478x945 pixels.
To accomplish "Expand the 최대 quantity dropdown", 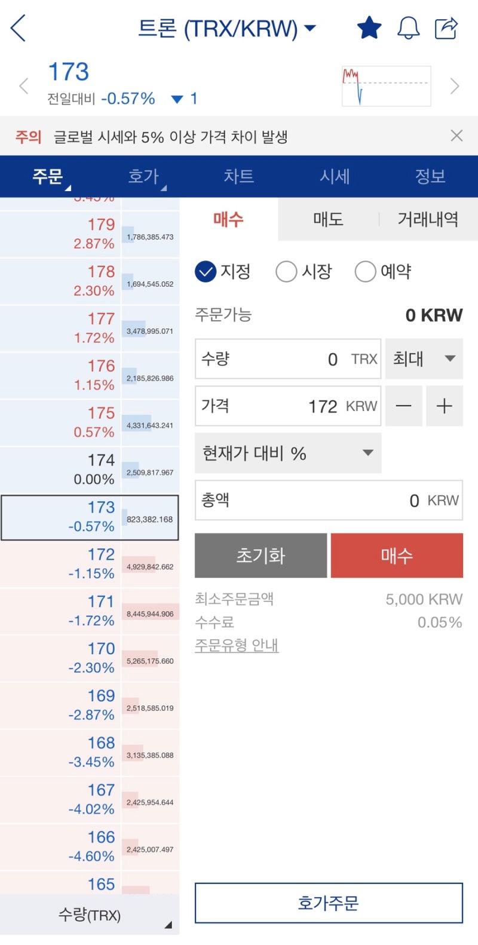I will [424, 358].
